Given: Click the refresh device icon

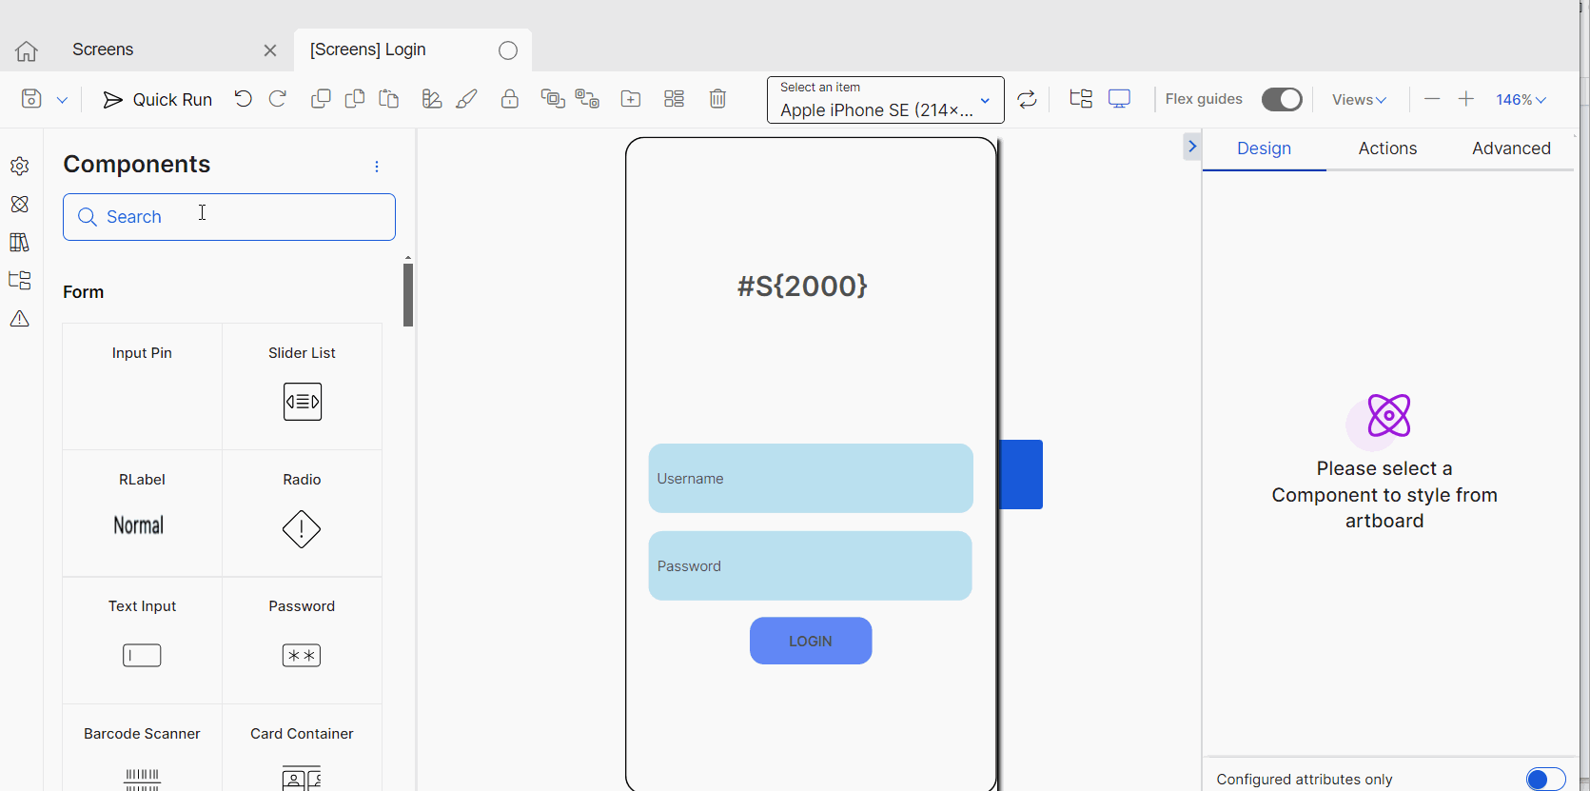Looking at the screenshot, I should point(1027,100).
